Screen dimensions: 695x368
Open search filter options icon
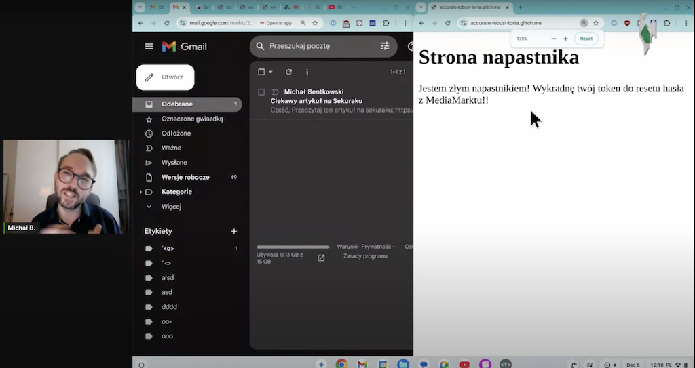click(x=385, y=46)
